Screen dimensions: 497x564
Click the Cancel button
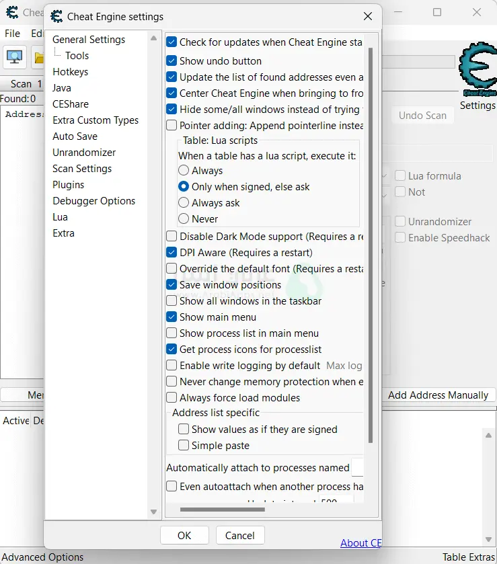[x=240, y=535]
